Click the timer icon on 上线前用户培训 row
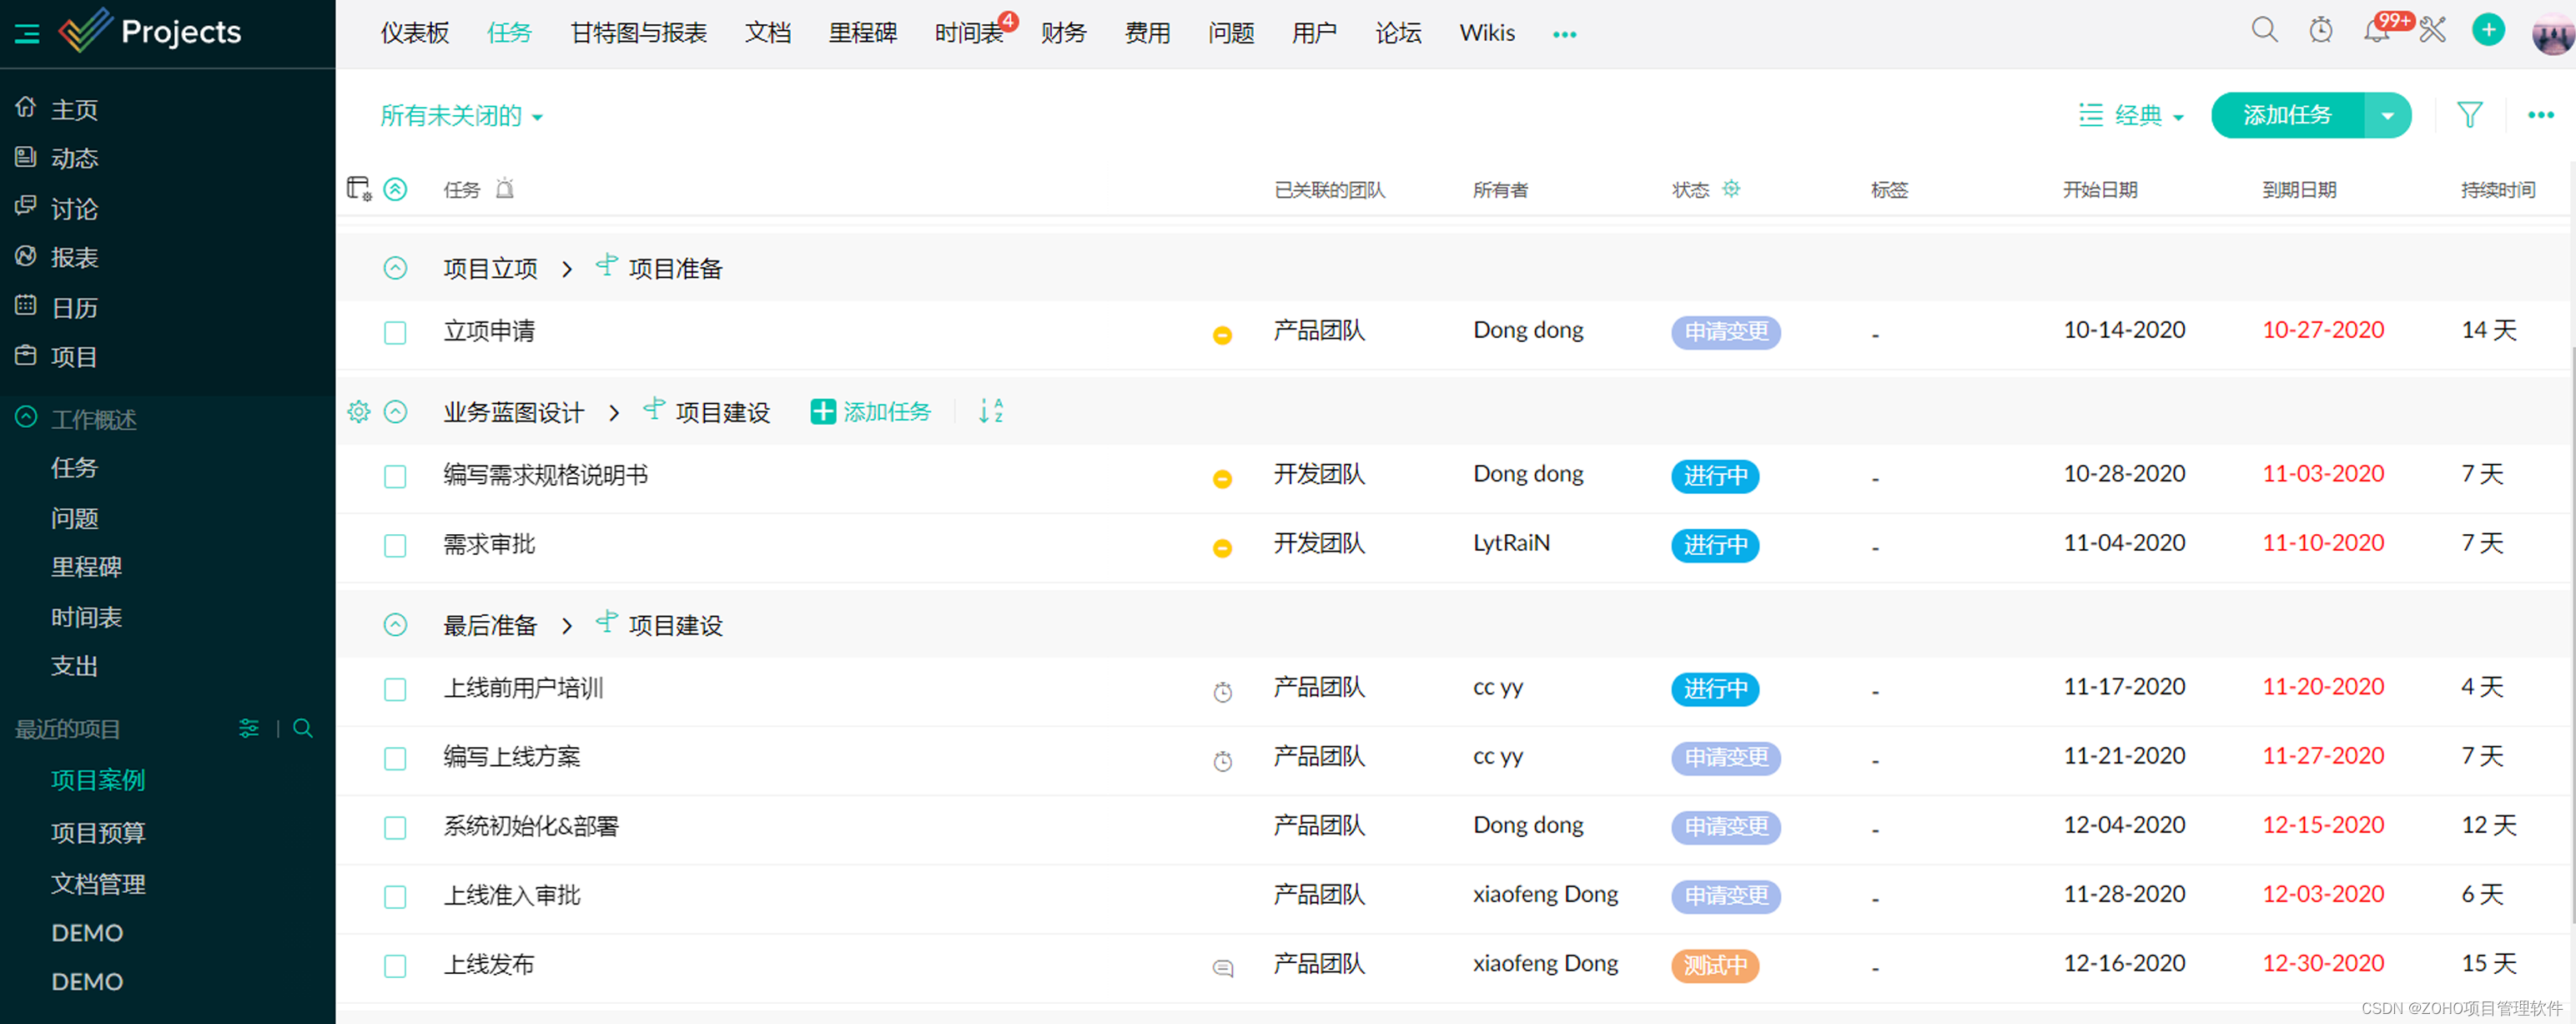Screen dimensions: 2576x1024 point(1222,691)
